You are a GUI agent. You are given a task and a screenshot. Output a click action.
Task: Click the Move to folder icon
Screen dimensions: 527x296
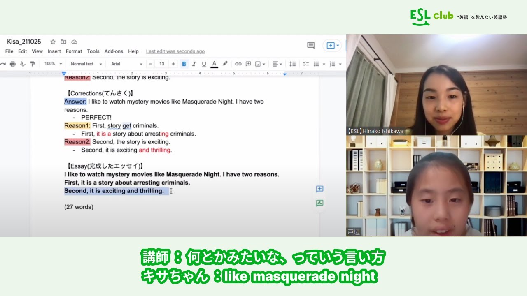click(x=63, y=42)
